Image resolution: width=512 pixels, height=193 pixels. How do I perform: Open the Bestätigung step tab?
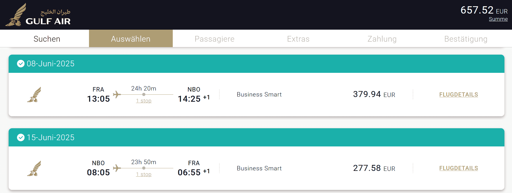pyautogui.click(x=466, y=39)
